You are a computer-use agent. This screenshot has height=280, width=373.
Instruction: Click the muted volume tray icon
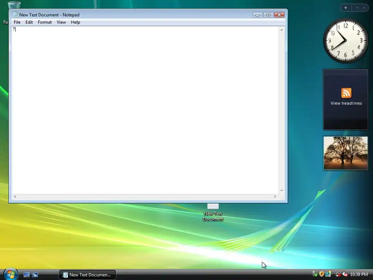point(345,274)
